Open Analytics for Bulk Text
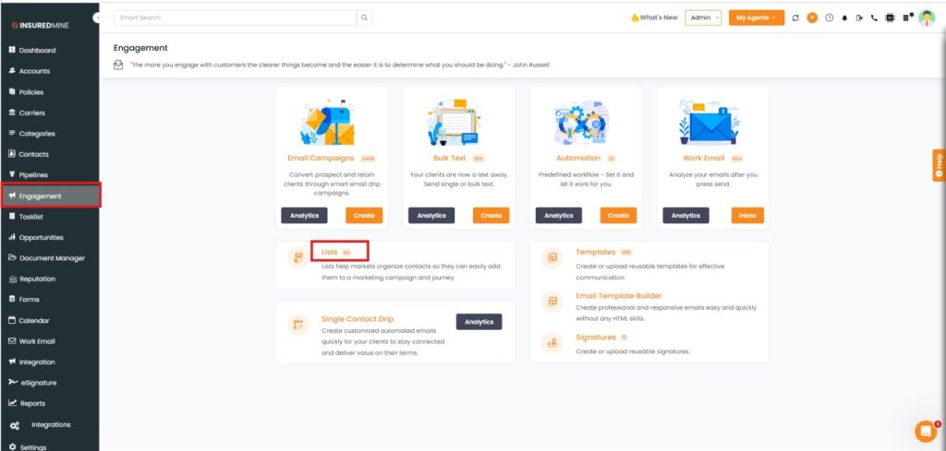 tap(431, 215)
